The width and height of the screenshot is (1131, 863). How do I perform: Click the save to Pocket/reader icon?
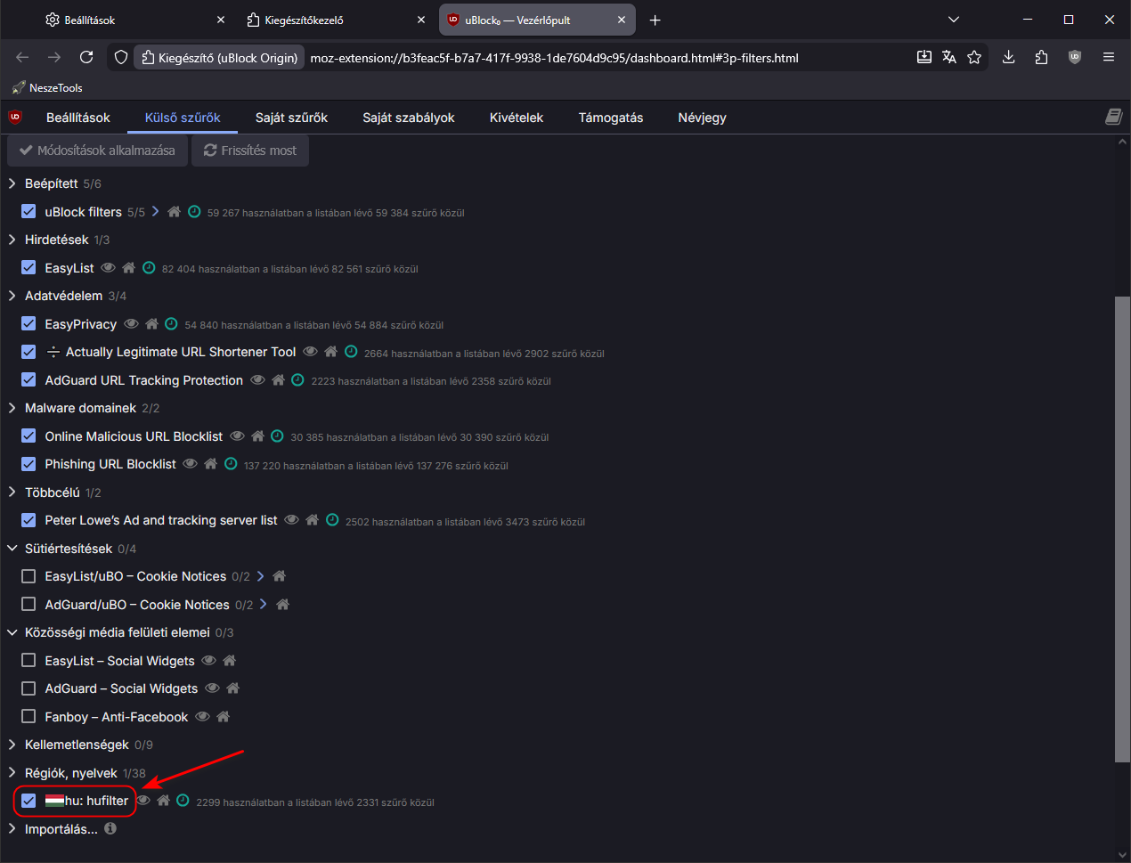tap(924, 57)
